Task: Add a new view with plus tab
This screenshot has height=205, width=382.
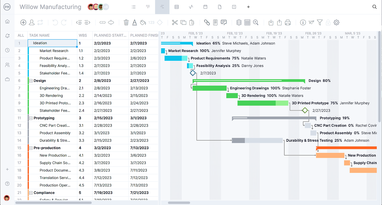Action: click(x=248, y=7)
